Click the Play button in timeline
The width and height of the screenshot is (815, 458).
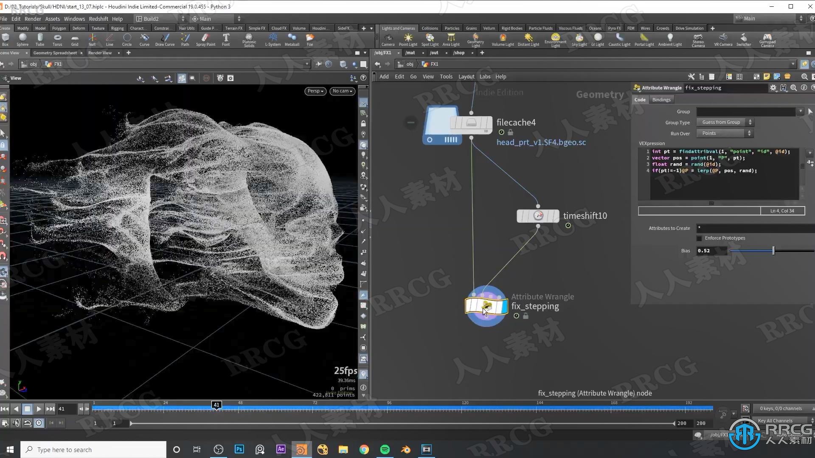click(x=38, y=409)
